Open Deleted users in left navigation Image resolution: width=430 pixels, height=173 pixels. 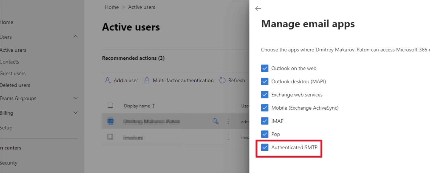pyautogui.click(x=15, y=85)
